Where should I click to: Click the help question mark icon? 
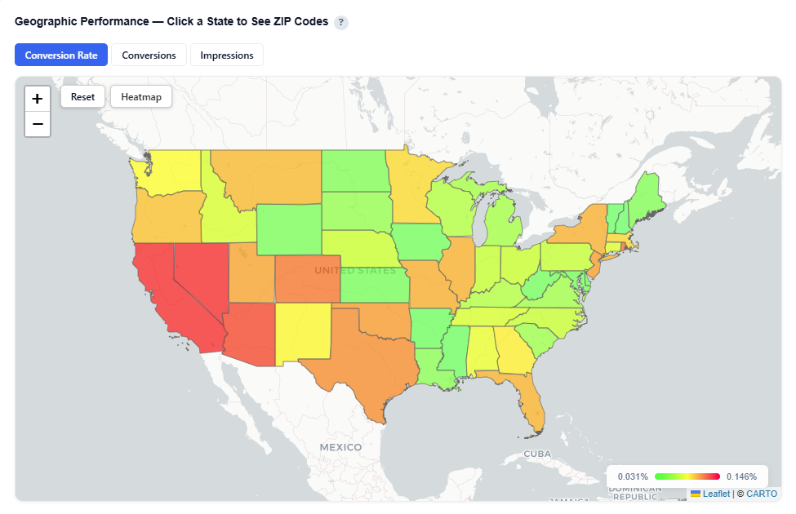(x=341, y=22)
